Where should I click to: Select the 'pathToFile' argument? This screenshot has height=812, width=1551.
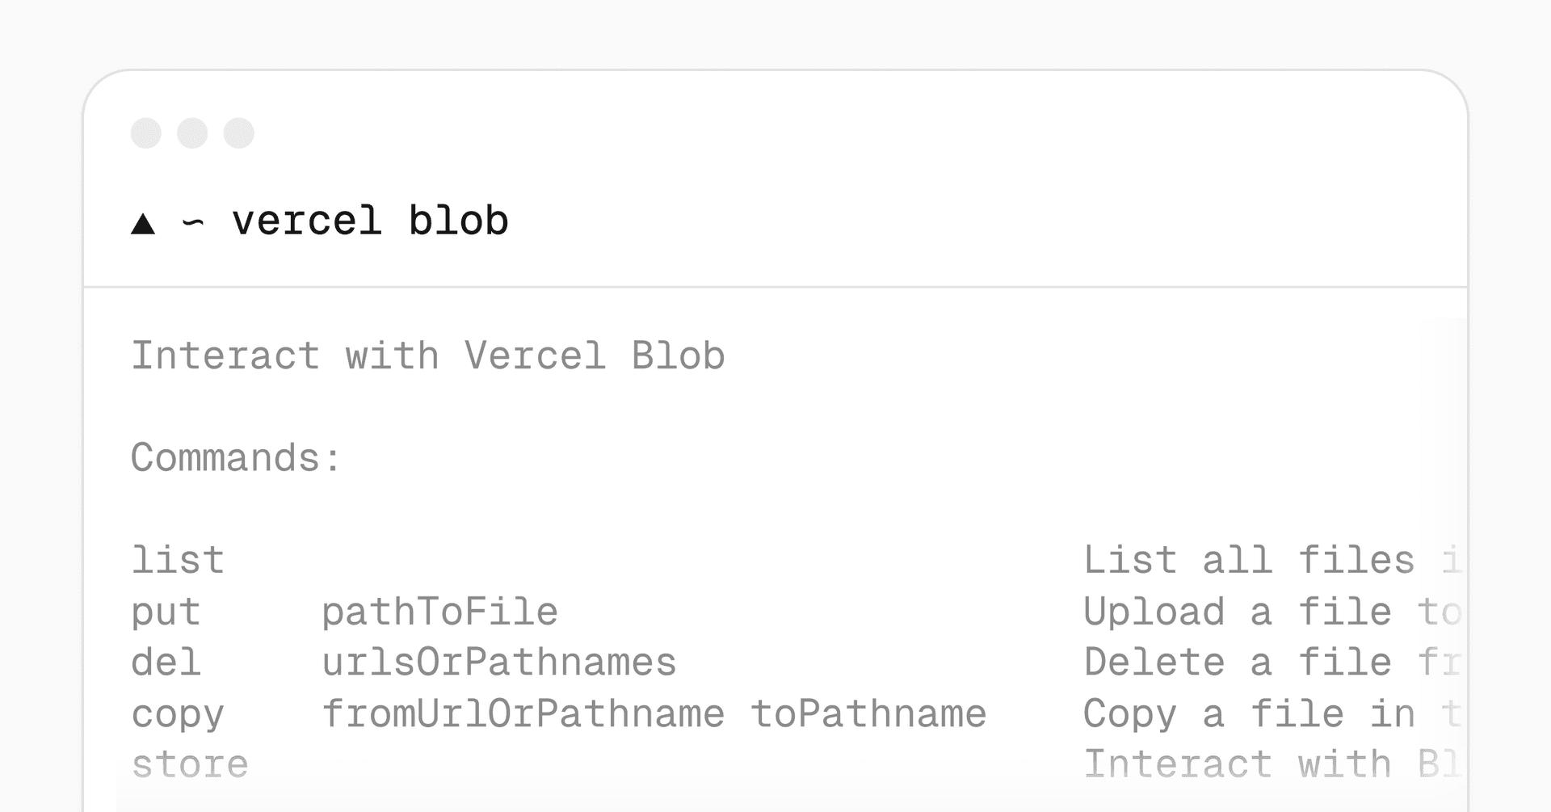(x=439, y=612)
